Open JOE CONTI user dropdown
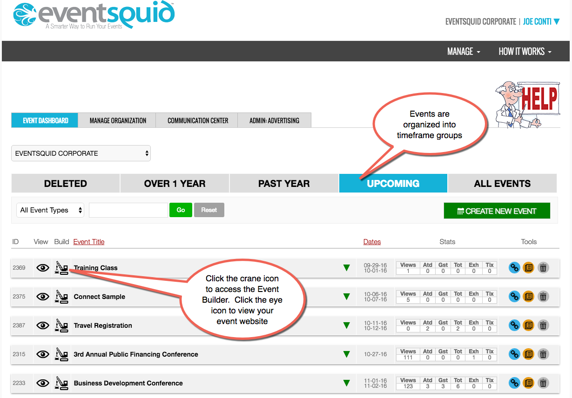 pos(541,22)
